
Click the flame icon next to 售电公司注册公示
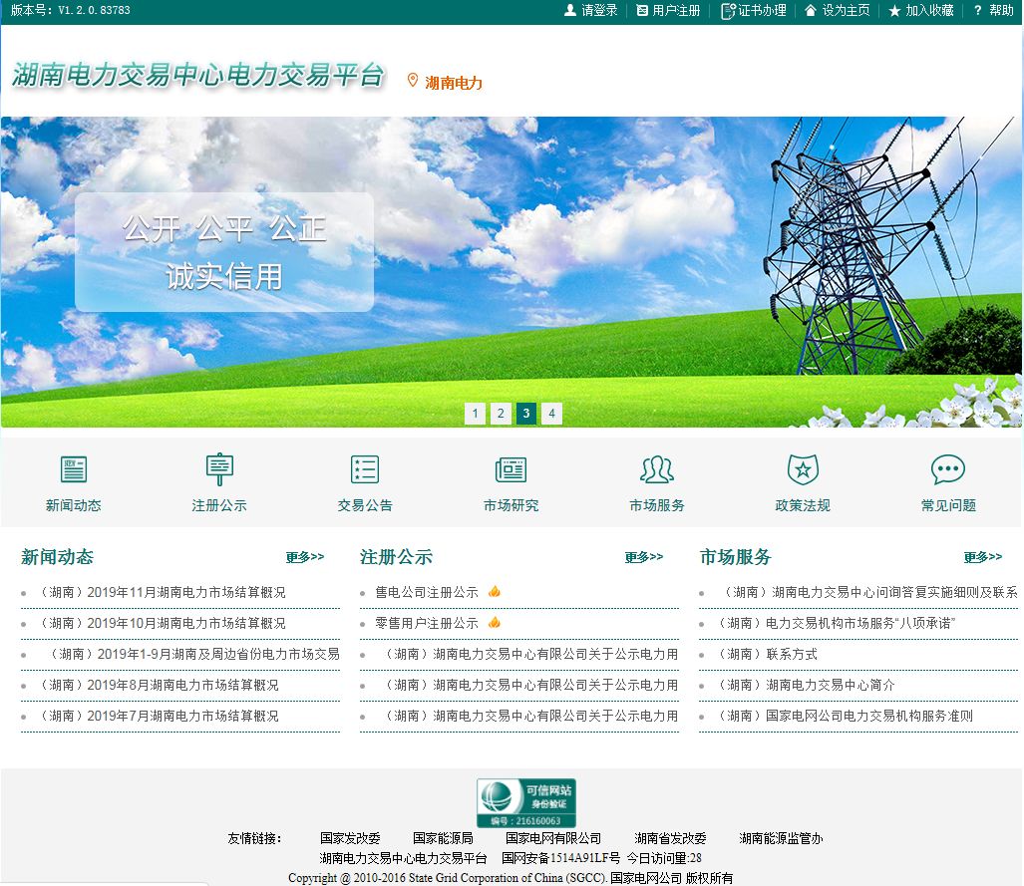(x=495, y=592)
